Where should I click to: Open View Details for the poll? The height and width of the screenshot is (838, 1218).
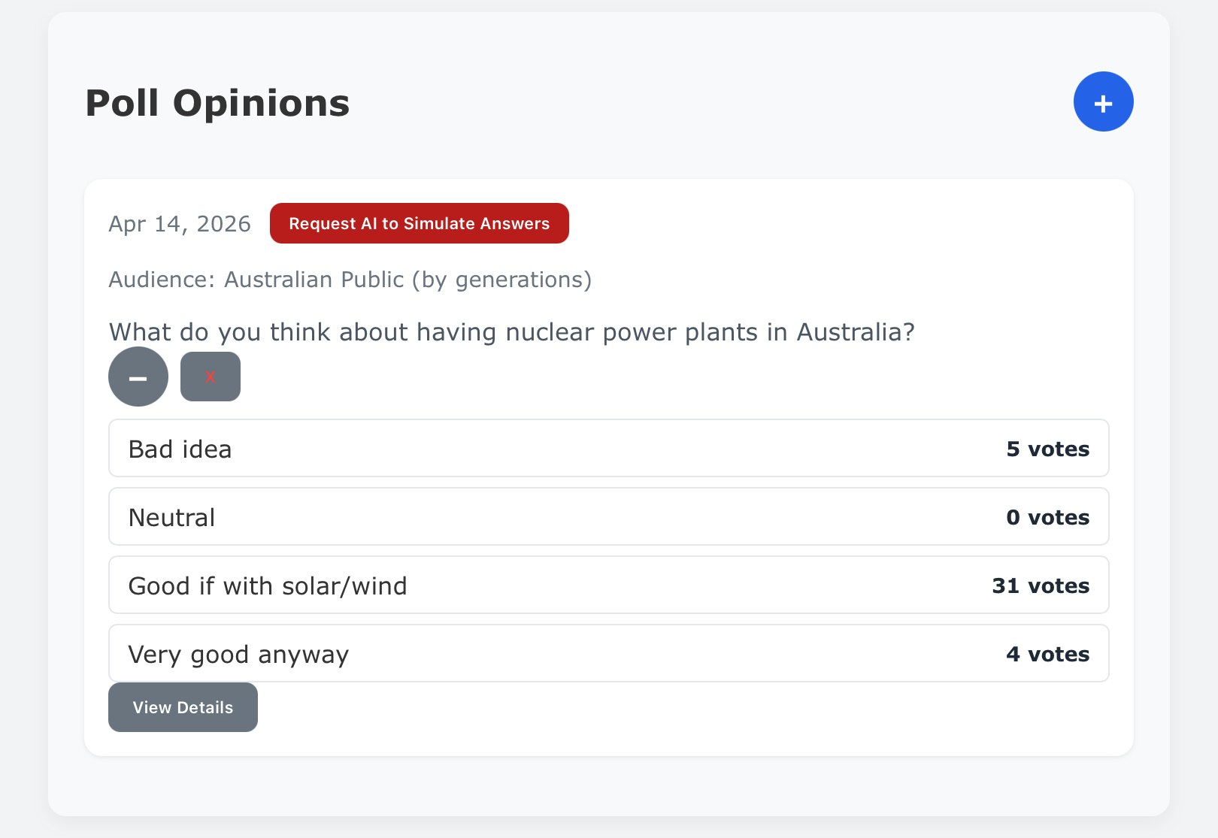tap(183, 707)
